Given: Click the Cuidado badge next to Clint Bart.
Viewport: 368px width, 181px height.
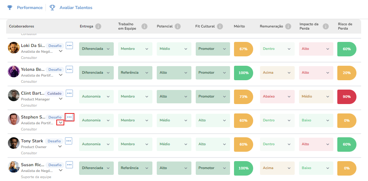Looking at the screenshot, I should 55,94.
